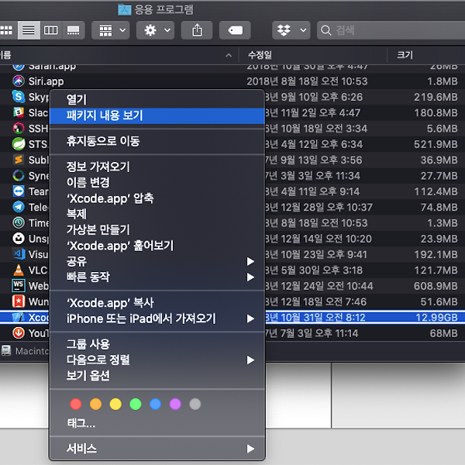Screen dimensions: 465x465
Task: Open the Dropbox toolbar dropdown
Action: pos(291,30)
